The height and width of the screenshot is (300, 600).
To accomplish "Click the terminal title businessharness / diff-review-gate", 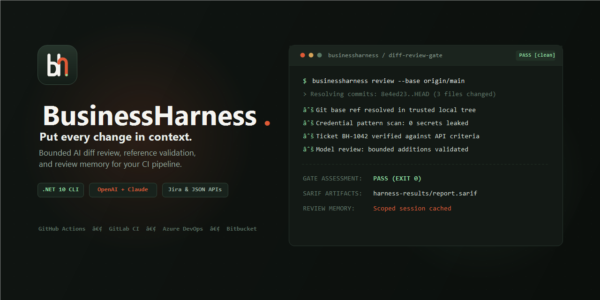I will pos(385,55).
